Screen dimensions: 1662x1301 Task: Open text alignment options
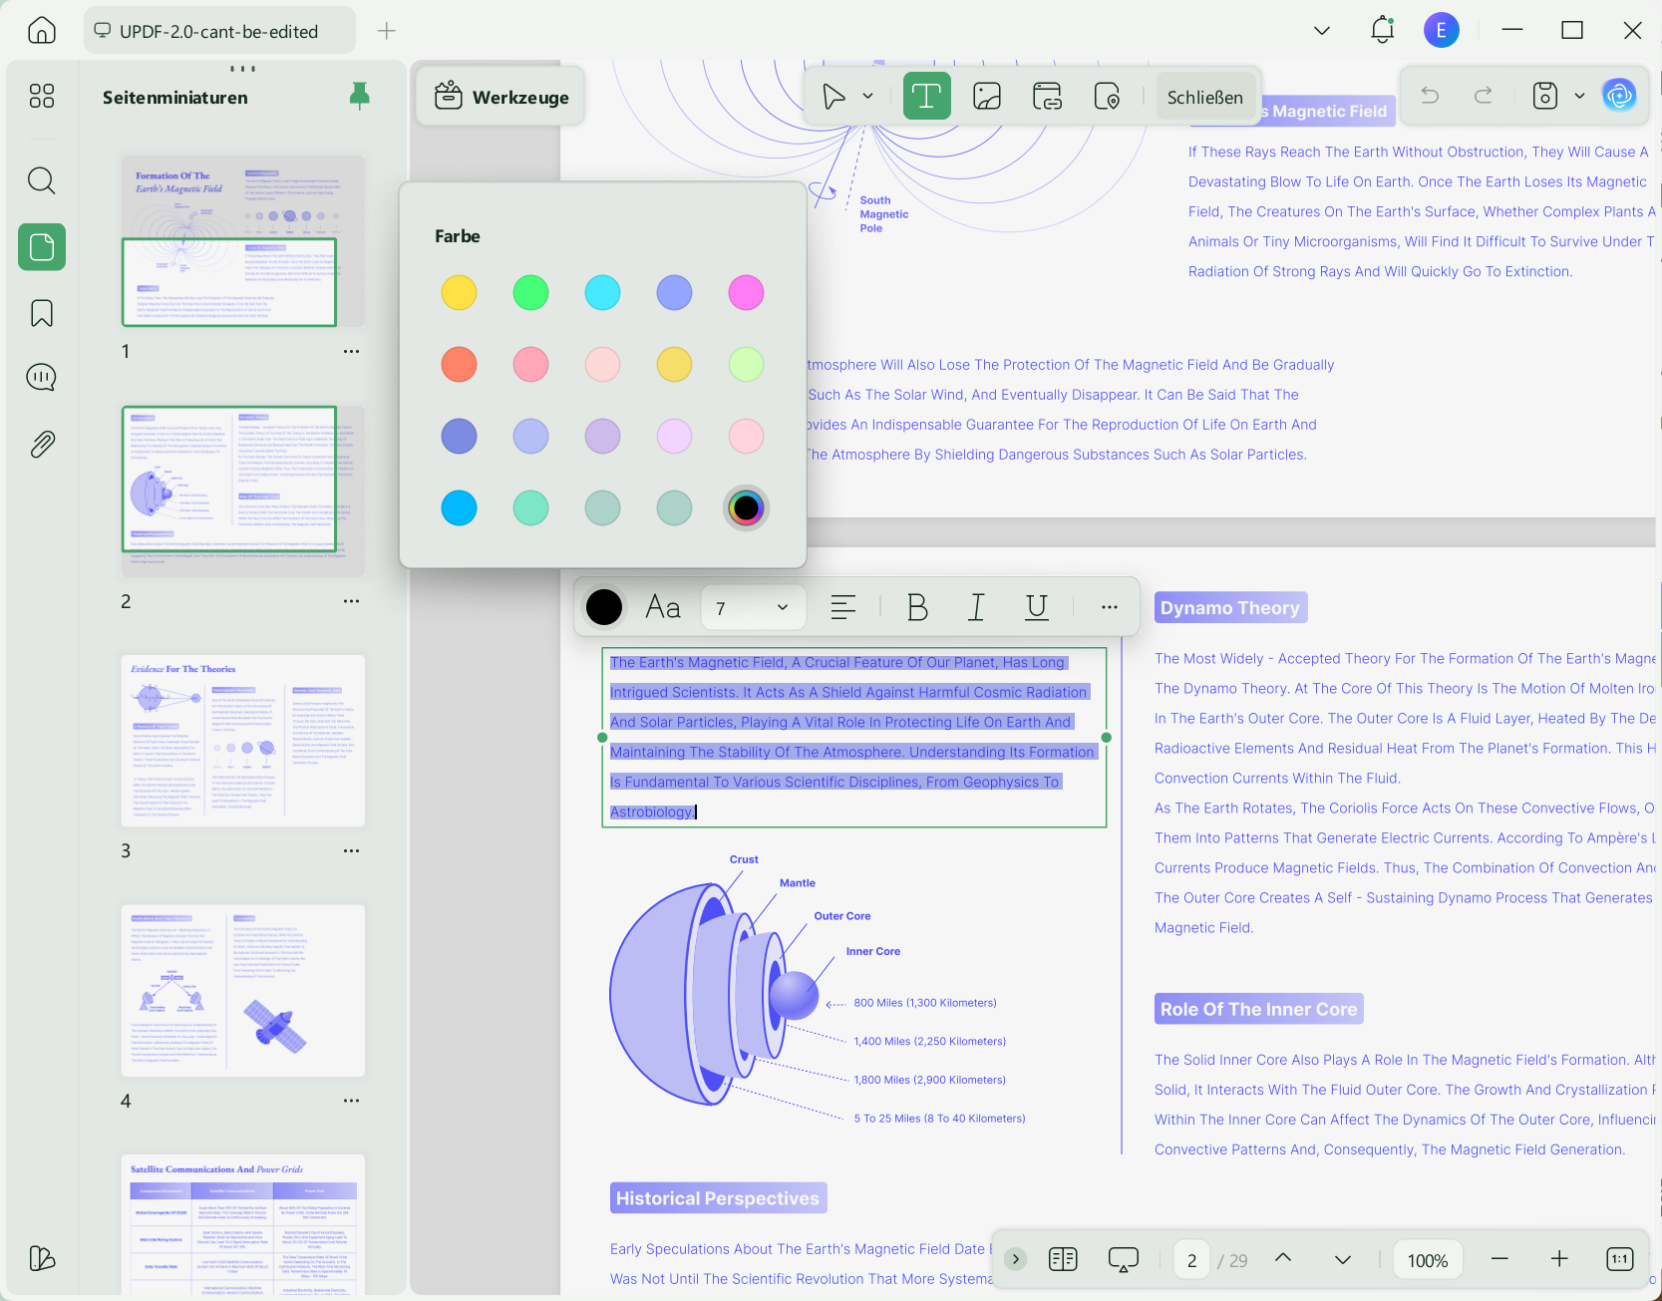(x=843, y=607)
